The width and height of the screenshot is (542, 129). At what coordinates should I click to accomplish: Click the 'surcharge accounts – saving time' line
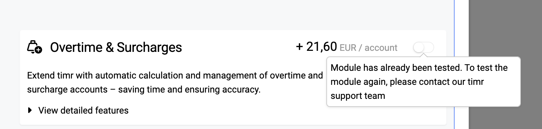pyautogui.click(x=144, y=90)
